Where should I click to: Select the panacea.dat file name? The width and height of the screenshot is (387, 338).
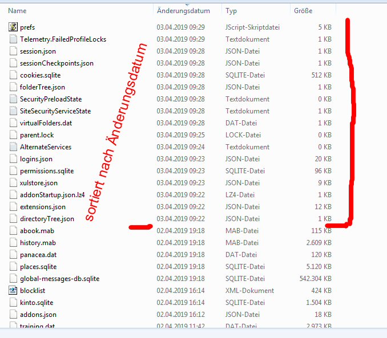pos(38,255)
